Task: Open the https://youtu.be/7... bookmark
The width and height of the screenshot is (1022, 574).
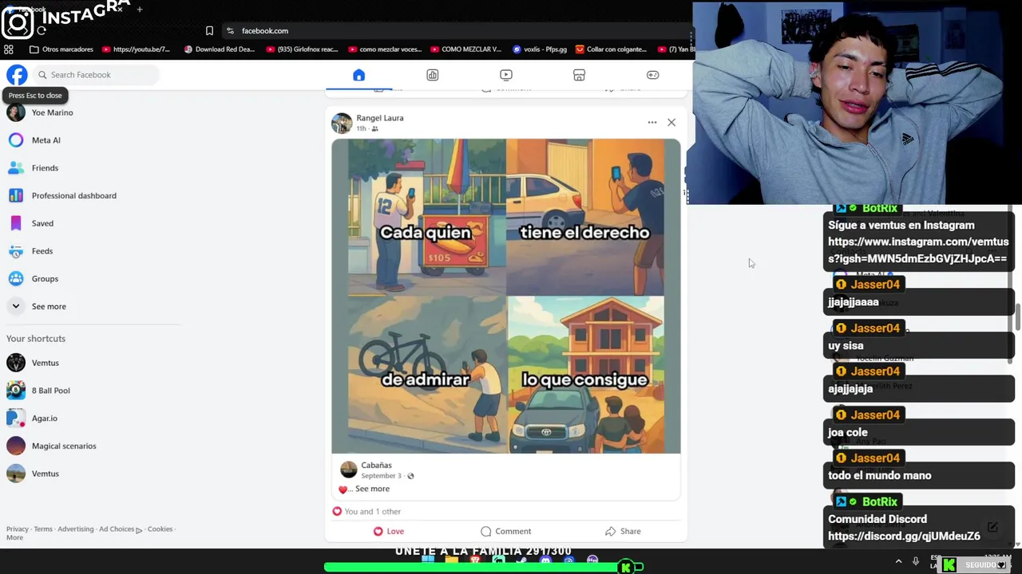Action: [136, 49]
